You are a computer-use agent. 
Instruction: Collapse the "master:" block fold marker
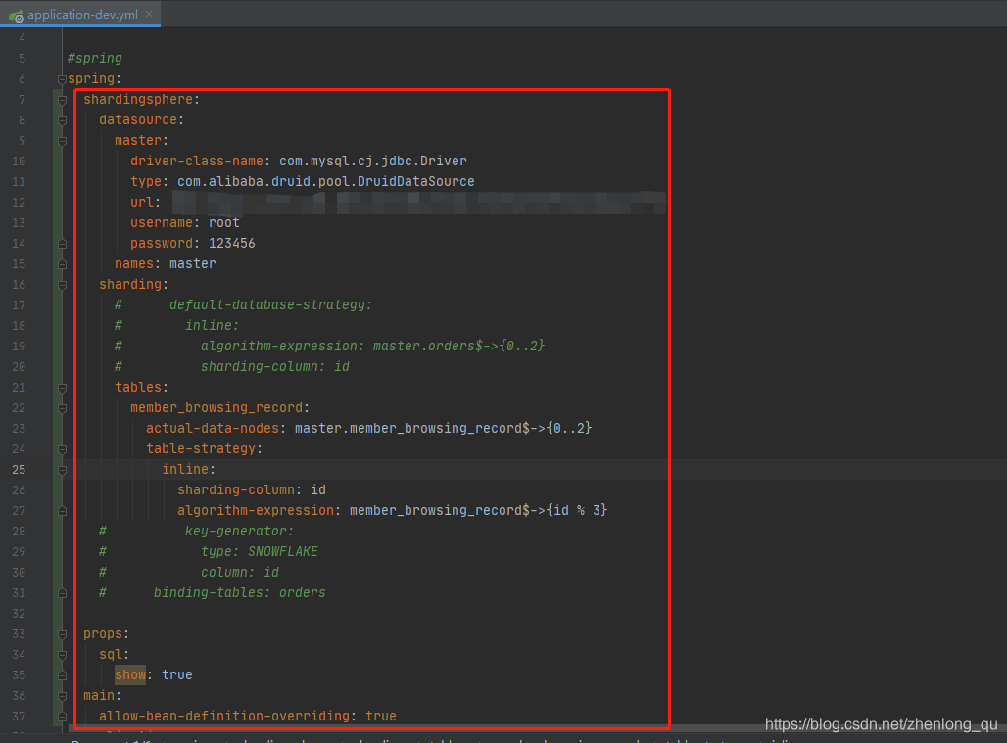click(61, 140)
